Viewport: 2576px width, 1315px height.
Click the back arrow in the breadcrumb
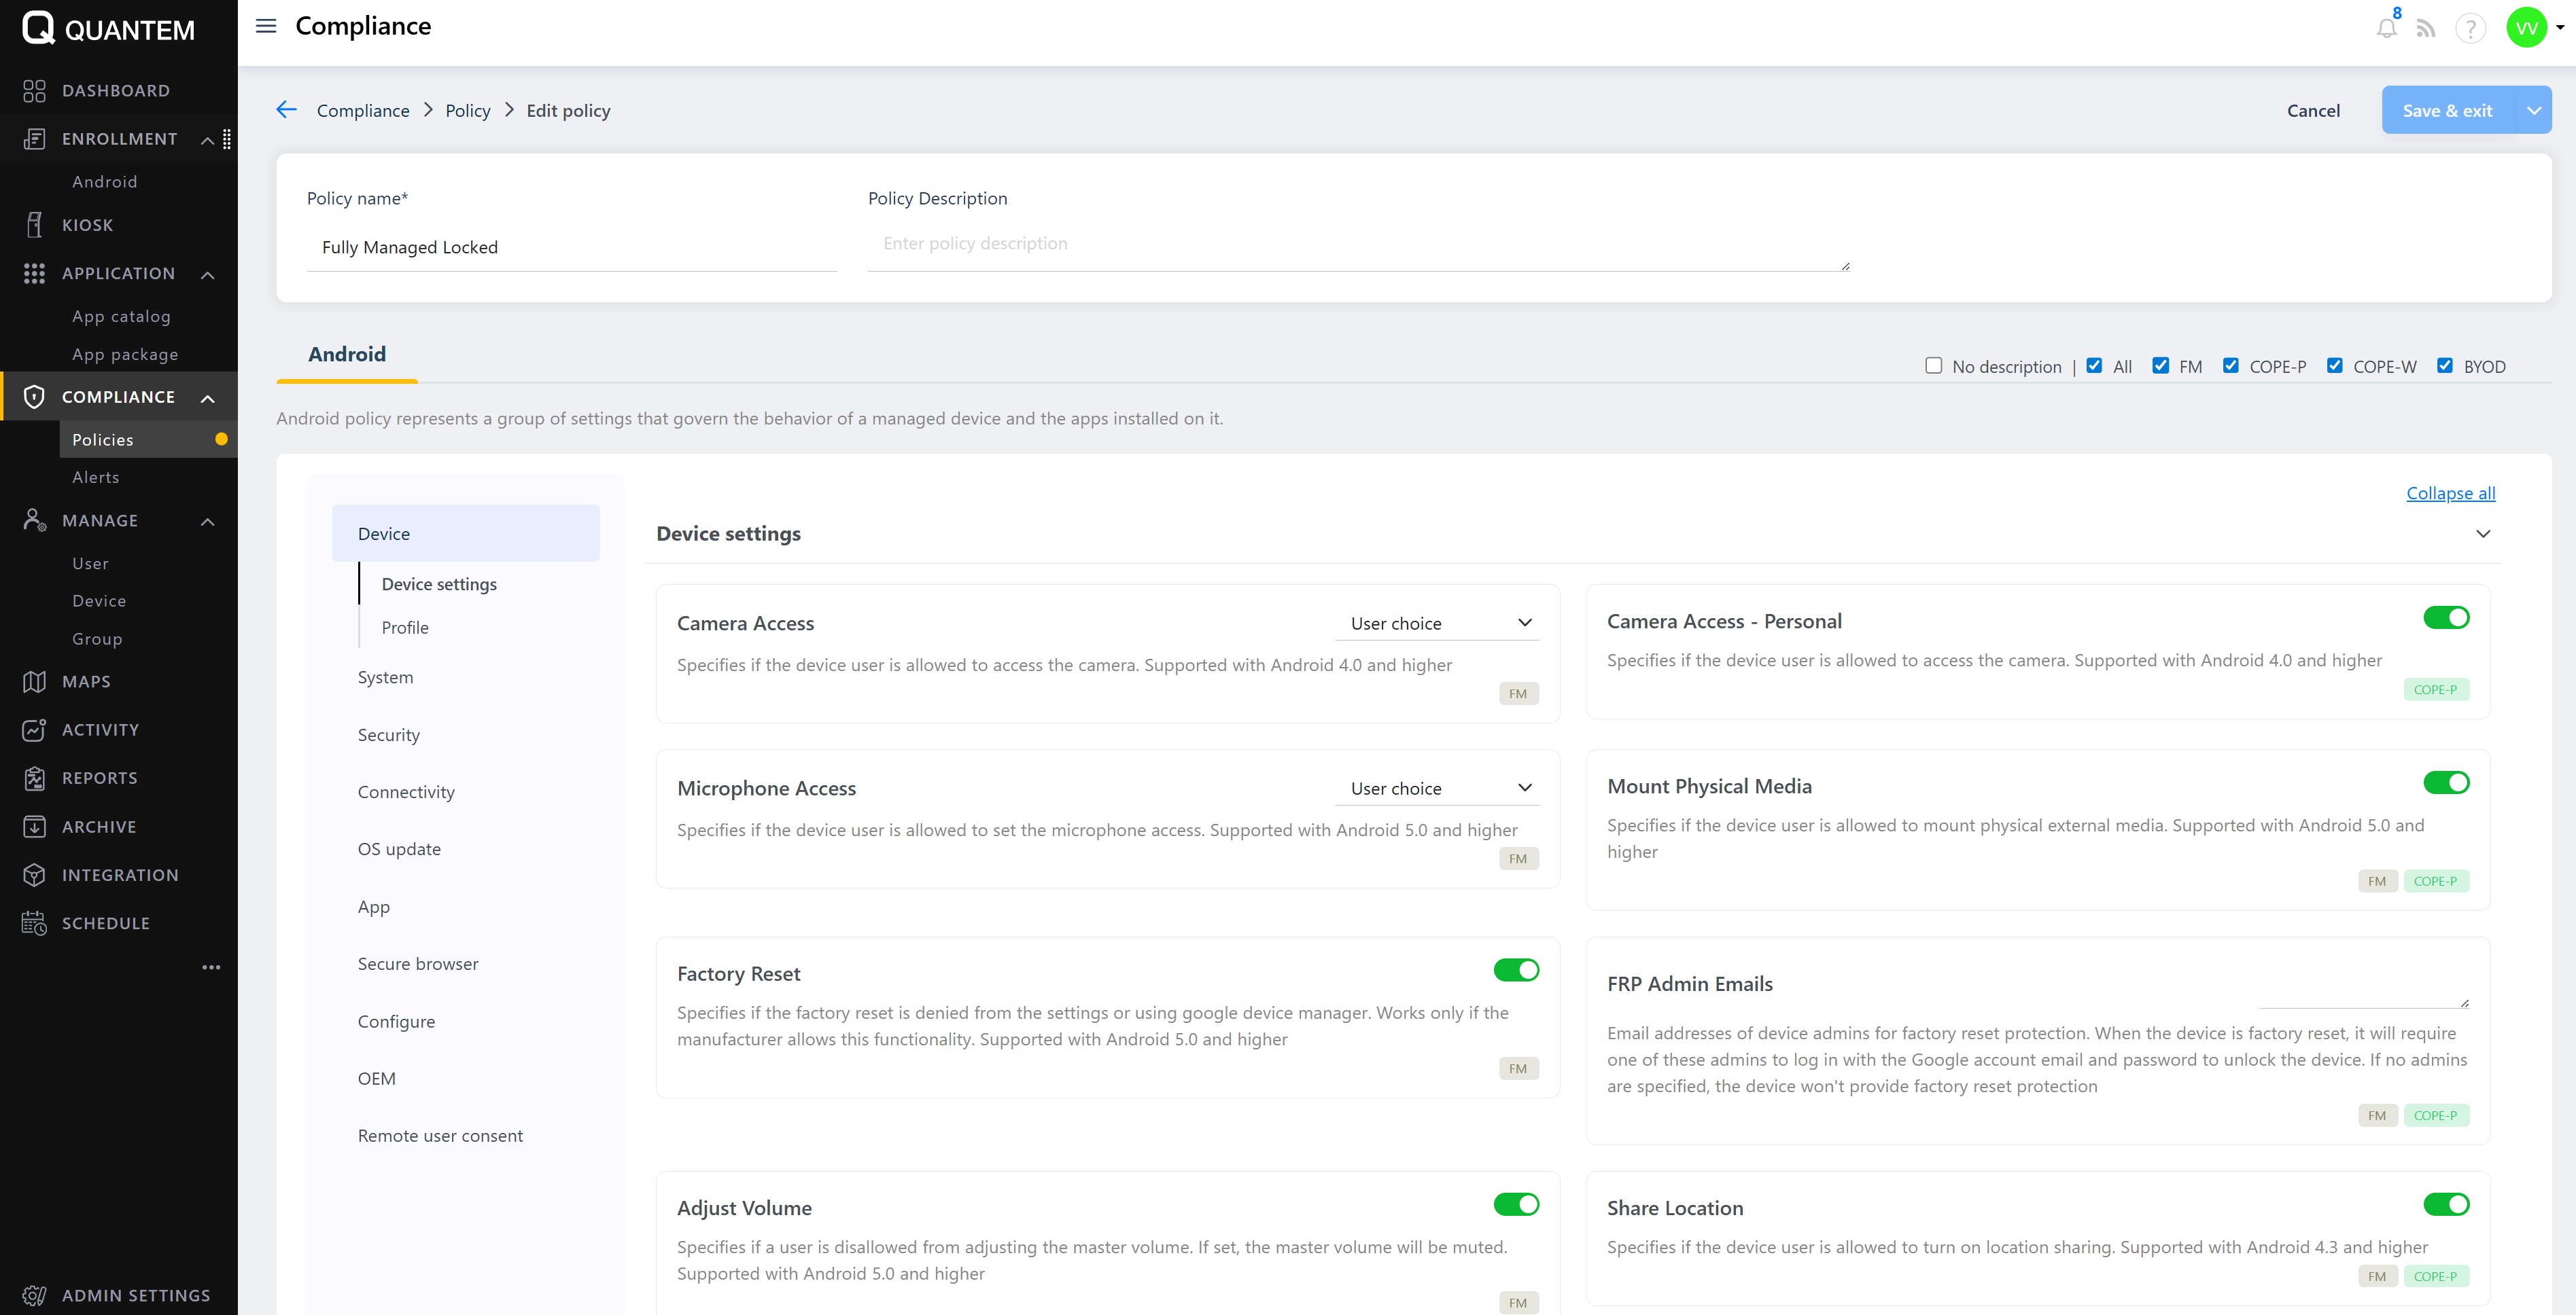click(287, 110)
